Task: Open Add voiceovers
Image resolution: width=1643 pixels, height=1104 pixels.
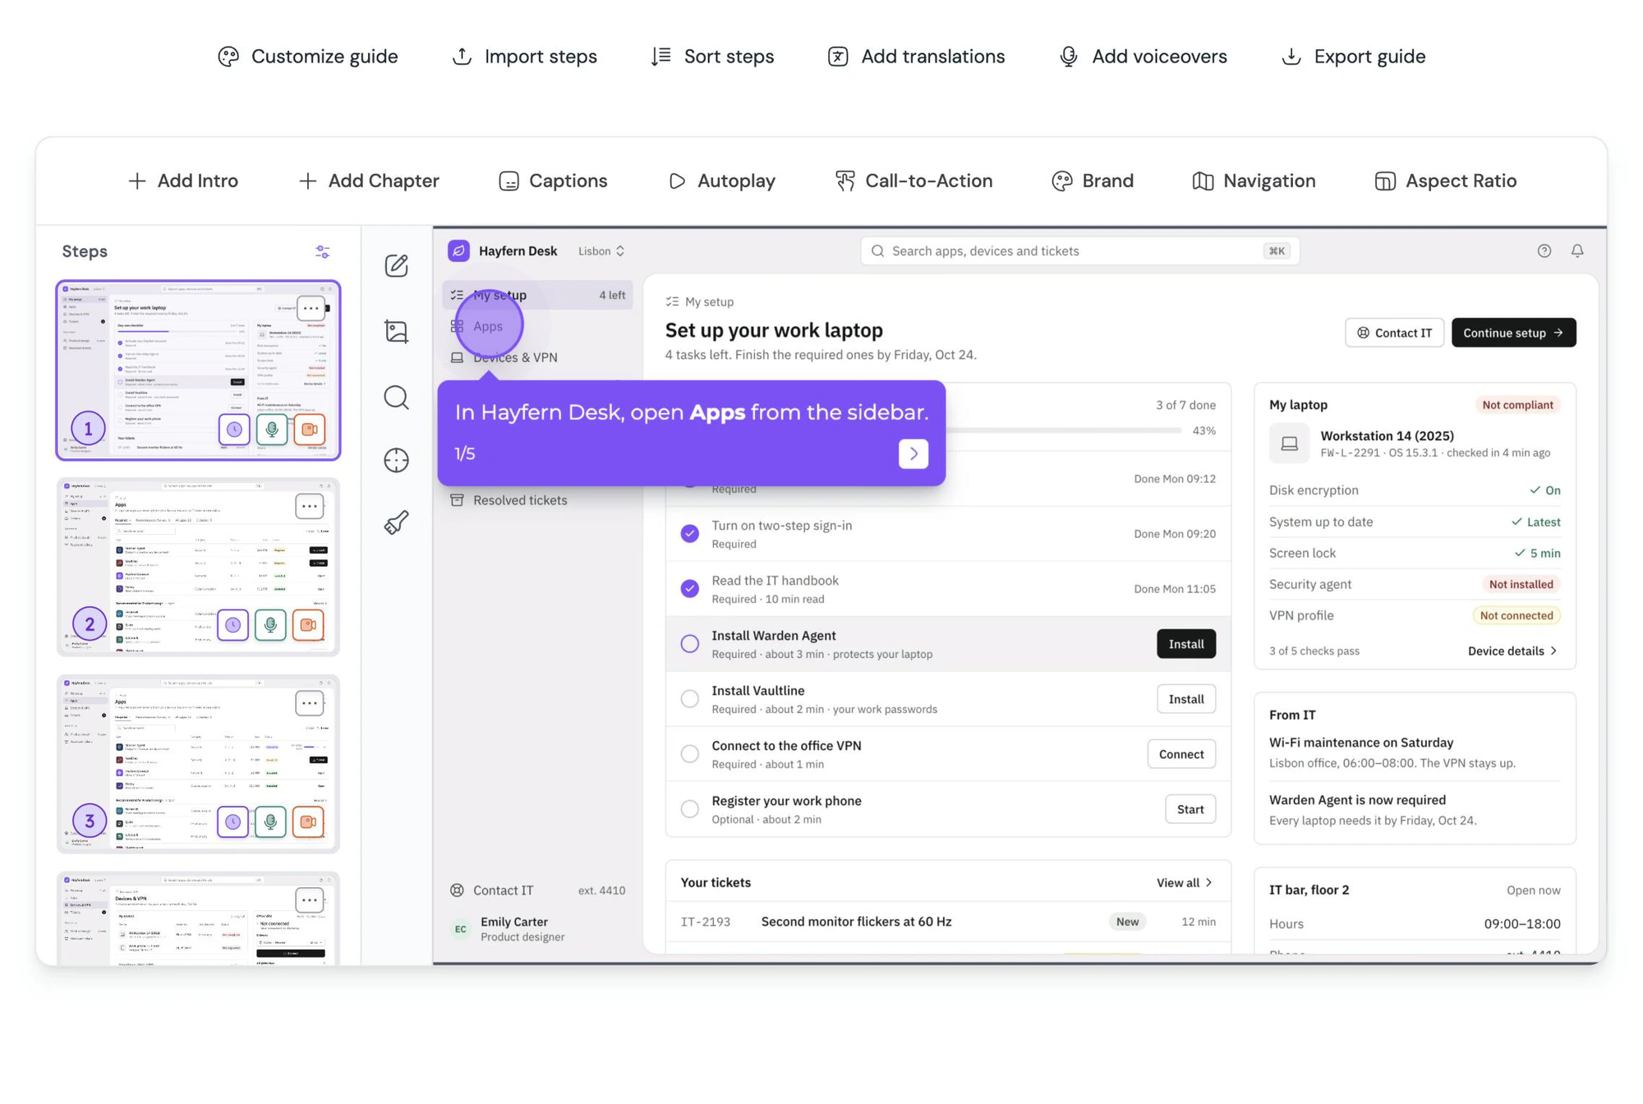Action: [x=1143, y=57]
